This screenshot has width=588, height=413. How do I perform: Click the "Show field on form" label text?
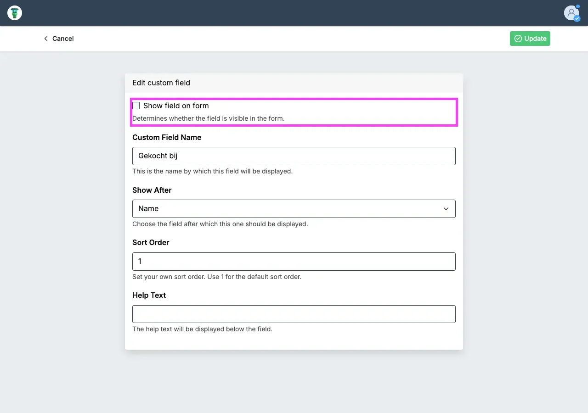176,106
